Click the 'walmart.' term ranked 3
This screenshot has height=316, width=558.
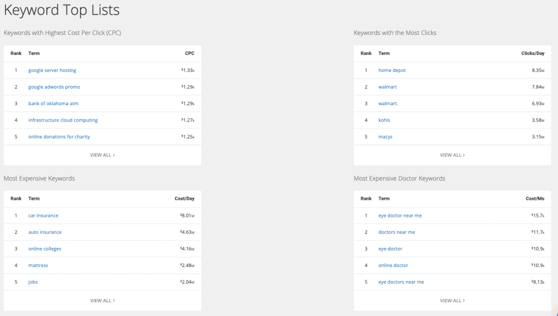tap(388, 104)
